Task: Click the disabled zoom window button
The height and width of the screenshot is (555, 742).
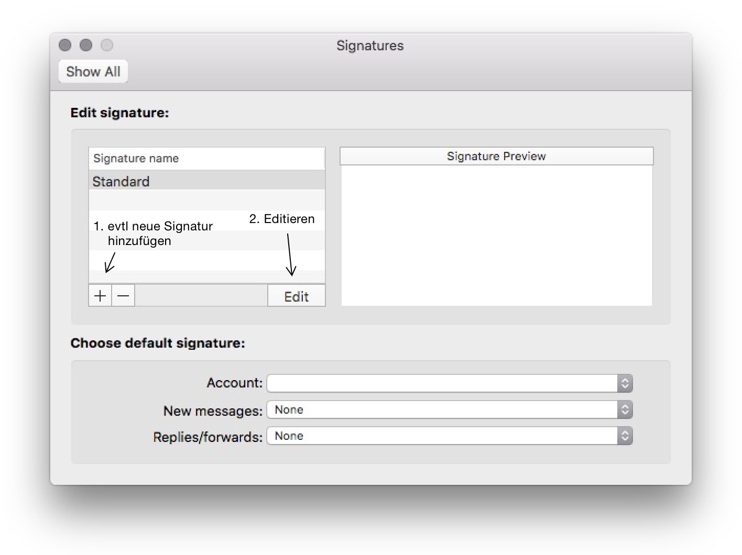Action: coord(107,46)
